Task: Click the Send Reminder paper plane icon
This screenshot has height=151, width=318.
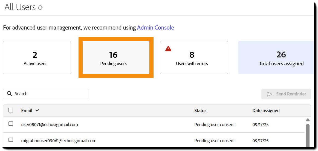Action: pos(270,94)
